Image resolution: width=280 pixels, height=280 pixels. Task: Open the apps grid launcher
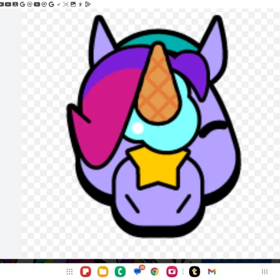pos(69,272)
